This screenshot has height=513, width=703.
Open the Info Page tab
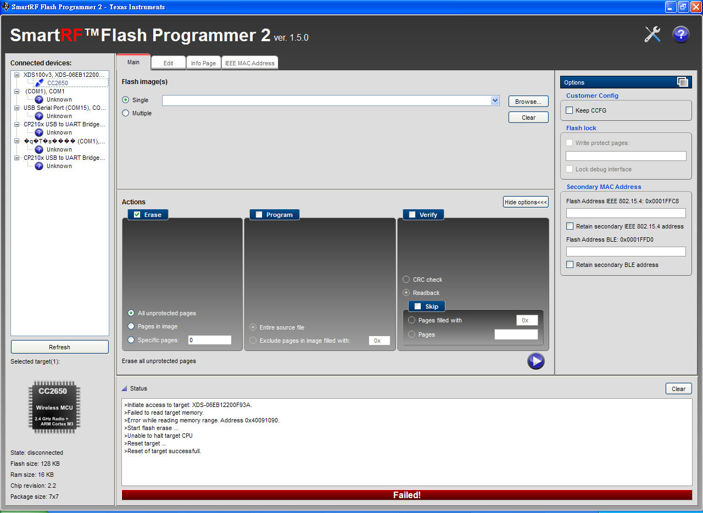203,63
